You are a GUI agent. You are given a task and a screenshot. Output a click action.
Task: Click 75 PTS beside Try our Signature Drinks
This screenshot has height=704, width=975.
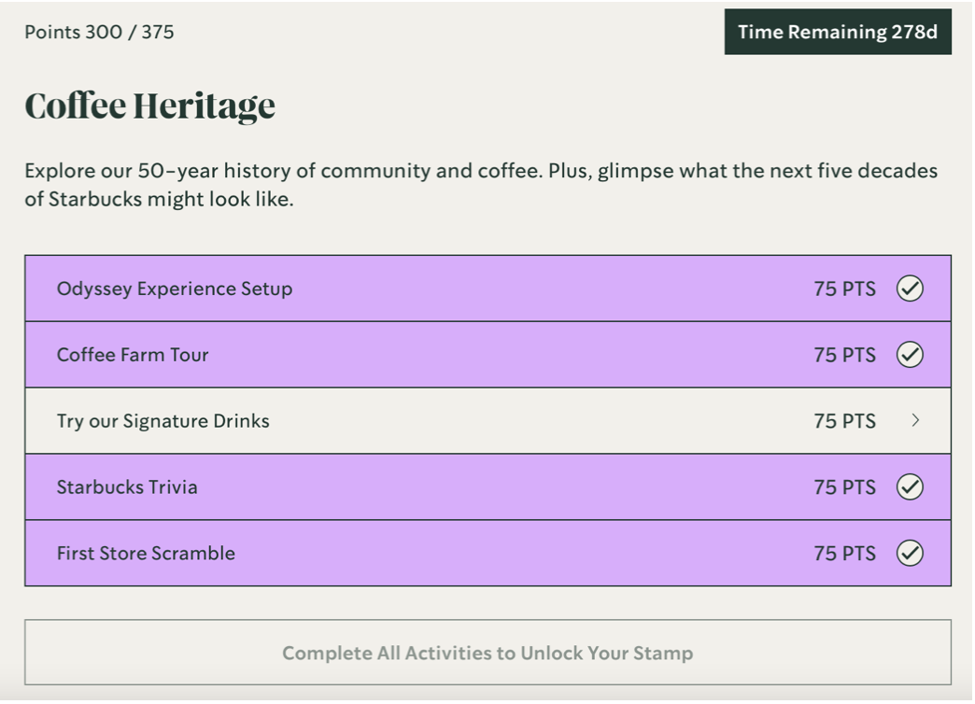tap(844, 421)
